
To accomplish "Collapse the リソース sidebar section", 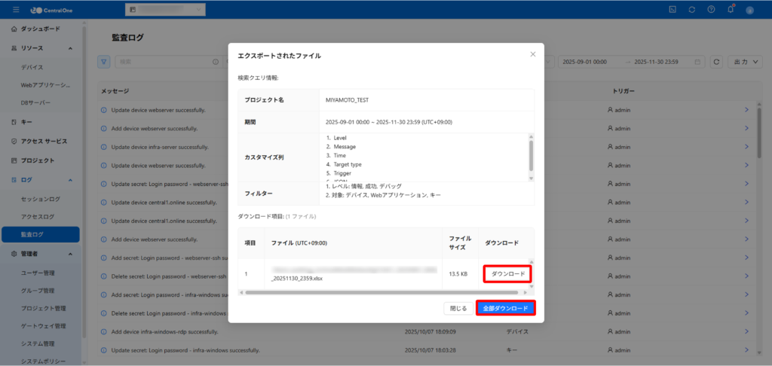I will [x=70, y=48].
